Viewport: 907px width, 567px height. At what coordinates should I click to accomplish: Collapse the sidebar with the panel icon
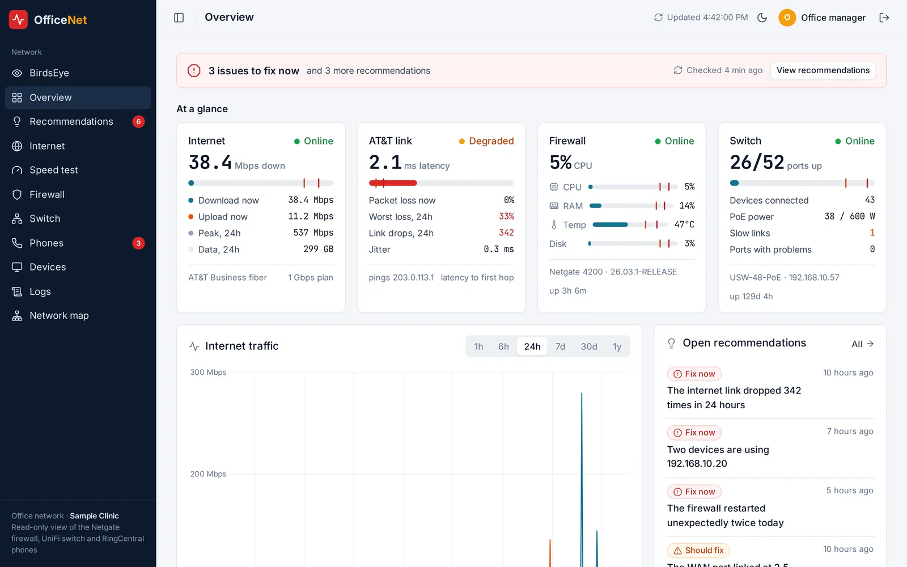click(x=179, y=18)
